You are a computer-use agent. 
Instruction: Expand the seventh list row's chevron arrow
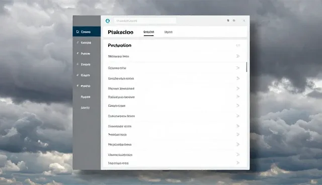238,116
